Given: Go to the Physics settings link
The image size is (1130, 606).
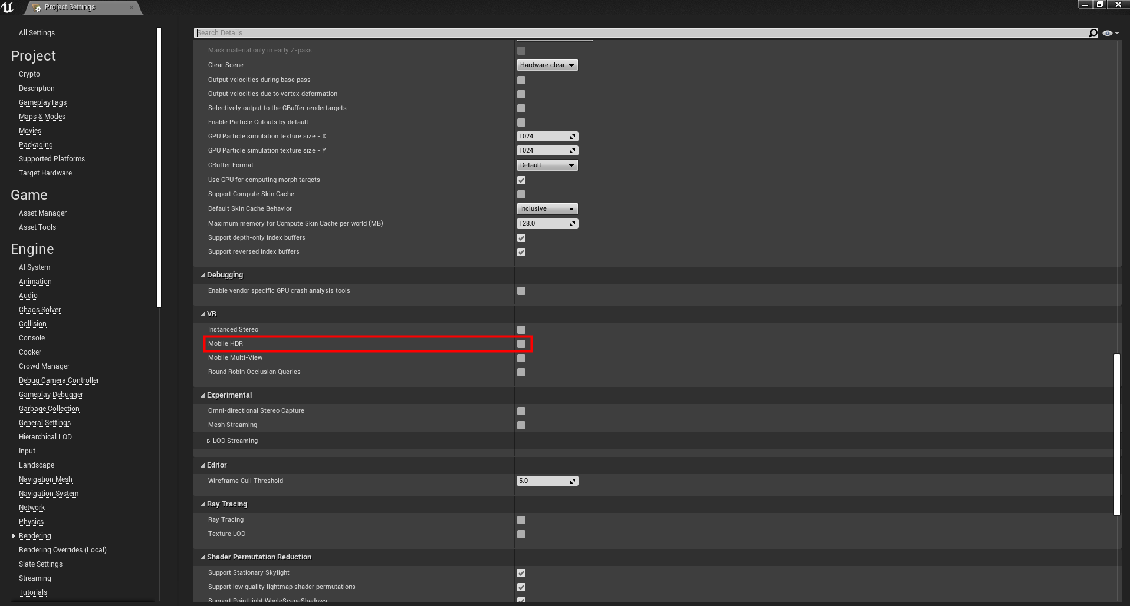Looking at the screenshot, I should click(x=31, y=522).
